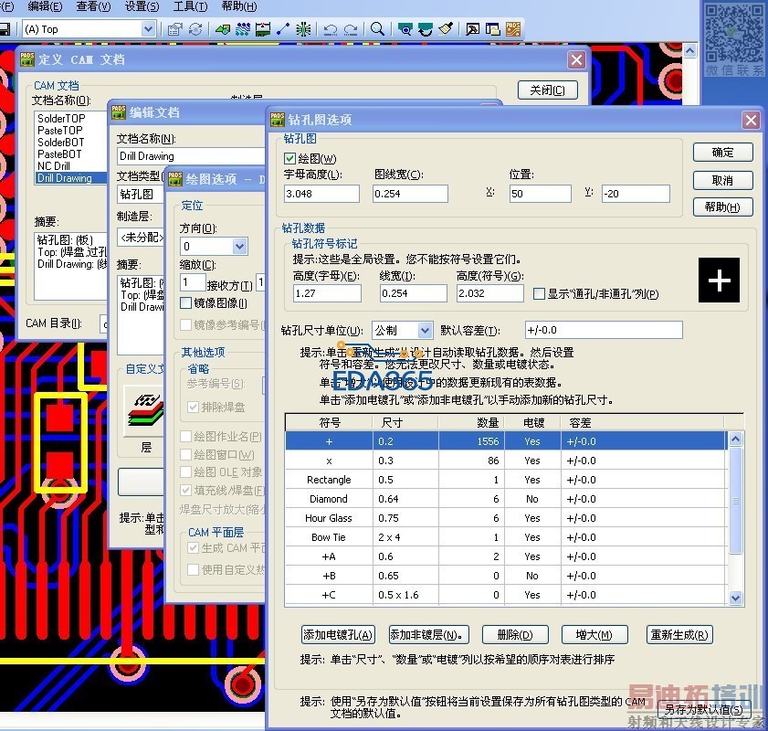The width and height of the screenshot is (768, 731).
Task: Click the 另存为默认值(S) button
Action: point(704,709)
